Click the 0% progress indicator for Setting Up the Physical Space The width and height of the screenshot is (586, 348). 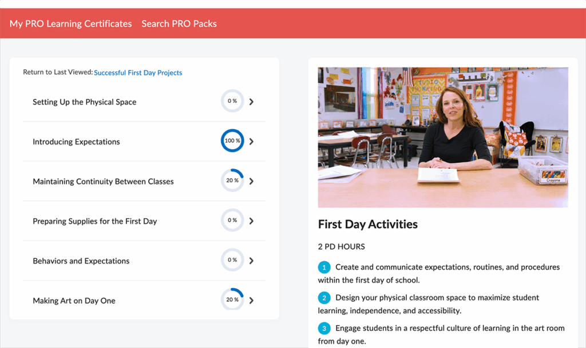click(232, 101)
